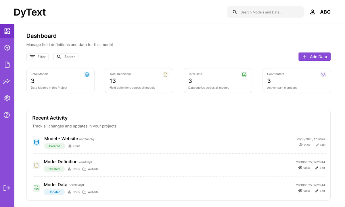Viewport: 345px width, 207px height.
Task: Click the folder icon in Model Data row
Action: click(x=84, y=192)
